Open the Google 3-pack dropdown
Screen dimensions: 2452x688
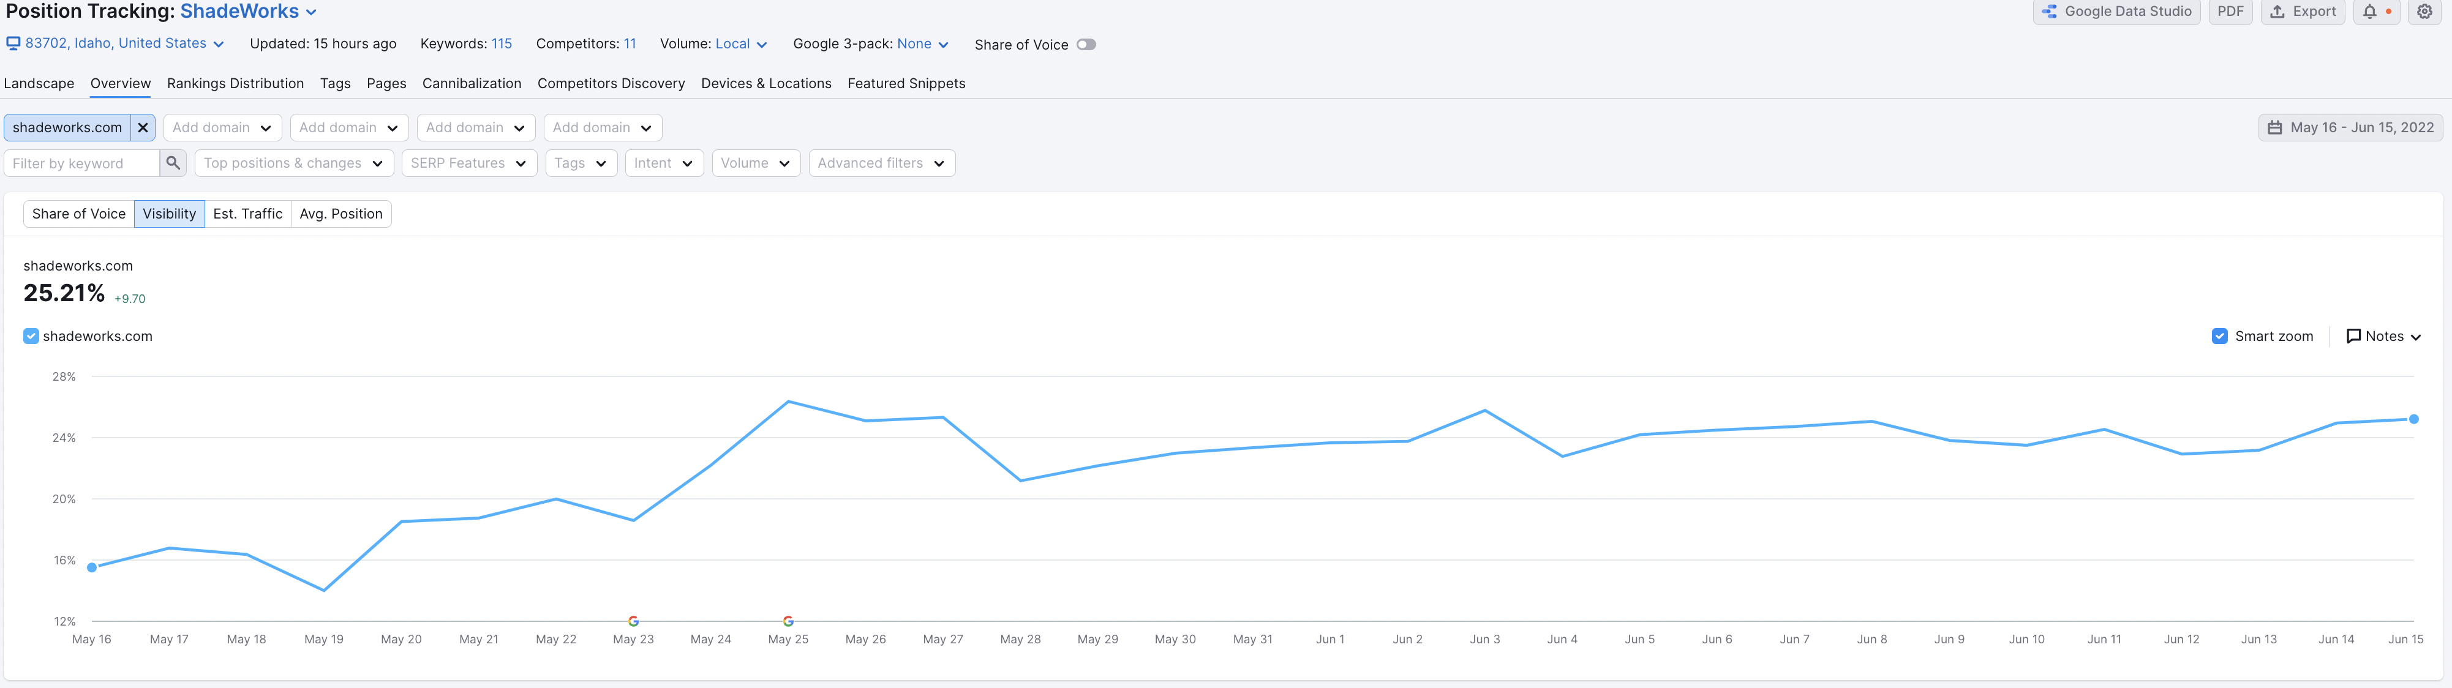tap(923, 44)
